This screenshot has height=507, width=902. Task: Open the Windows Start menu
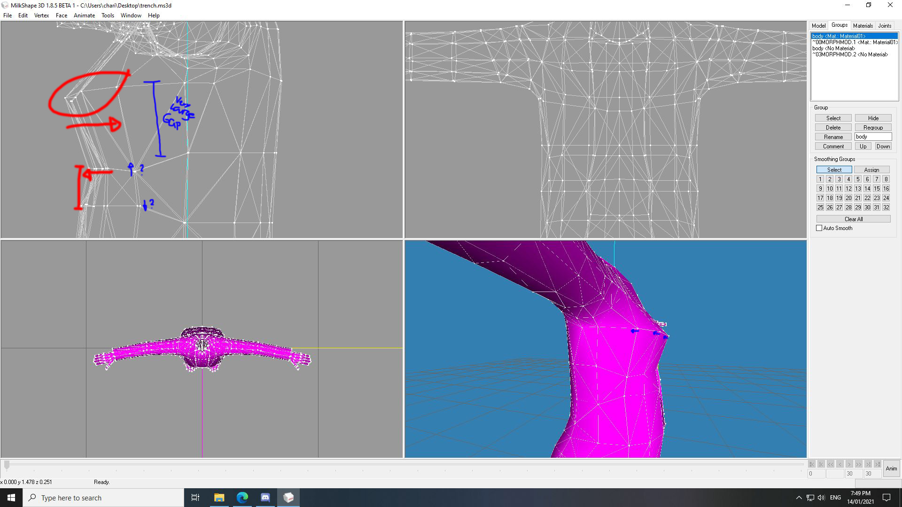pos(11,498)
